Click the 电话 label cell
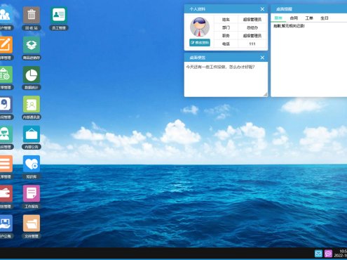The width and height of the screenshot is (347, 260). (226, 44)
